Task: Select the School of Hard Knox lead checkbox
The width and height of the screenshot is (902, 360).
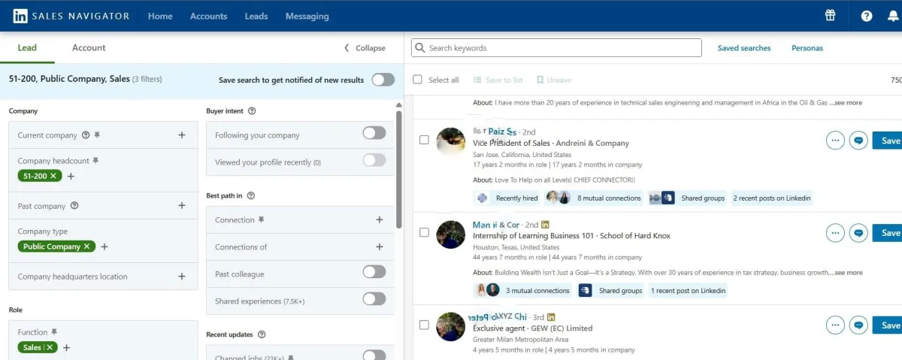Action: tap(424, 233)
